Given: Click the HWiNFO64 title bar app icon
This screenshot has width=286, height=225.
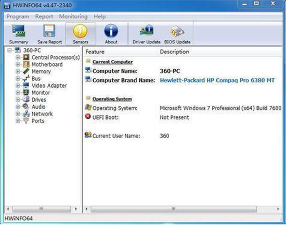Looking at the screenshot, I should pyautogui.click(x=7, y=5).
